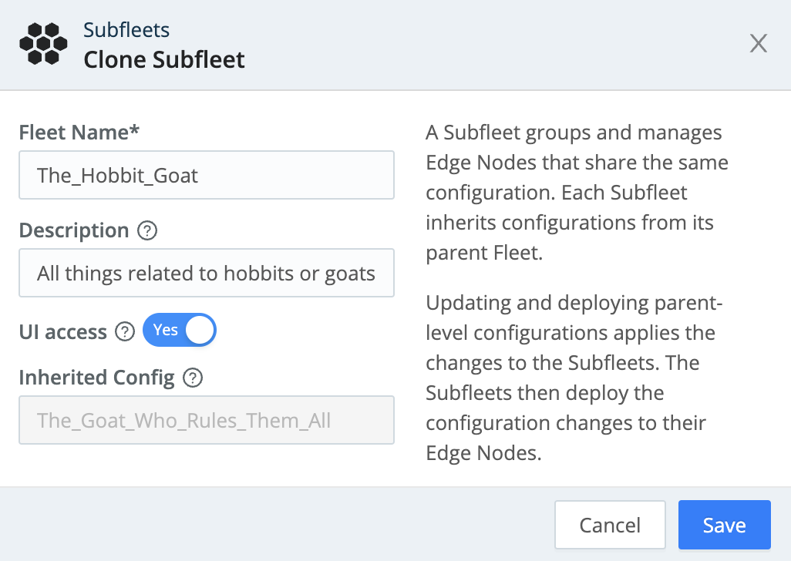The image size is (791, 561).
Task: Select the question mark beside Description
Action: [147, 231]
